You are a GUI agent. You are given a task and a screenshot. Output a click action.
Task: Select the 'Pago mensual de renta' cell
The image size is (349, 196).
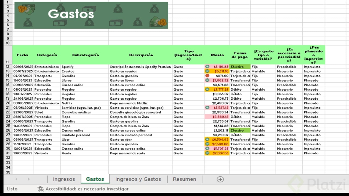pos(140,153)
